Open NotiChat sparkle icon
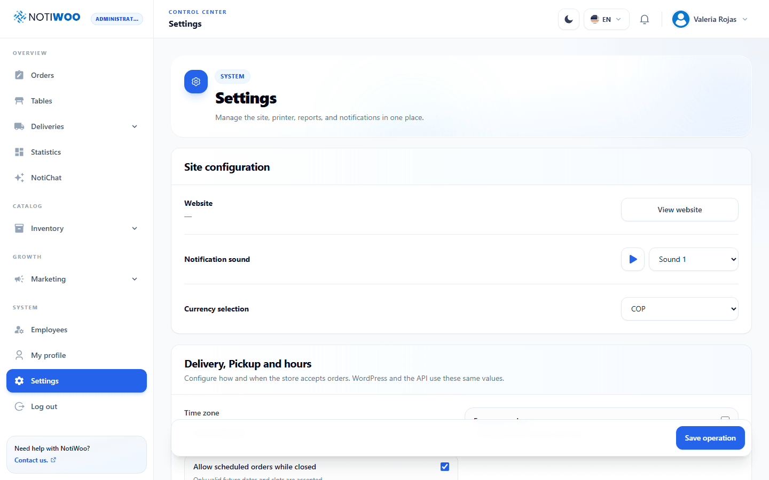This screenshot has height=480, width=769. click(x=19, y=178)
